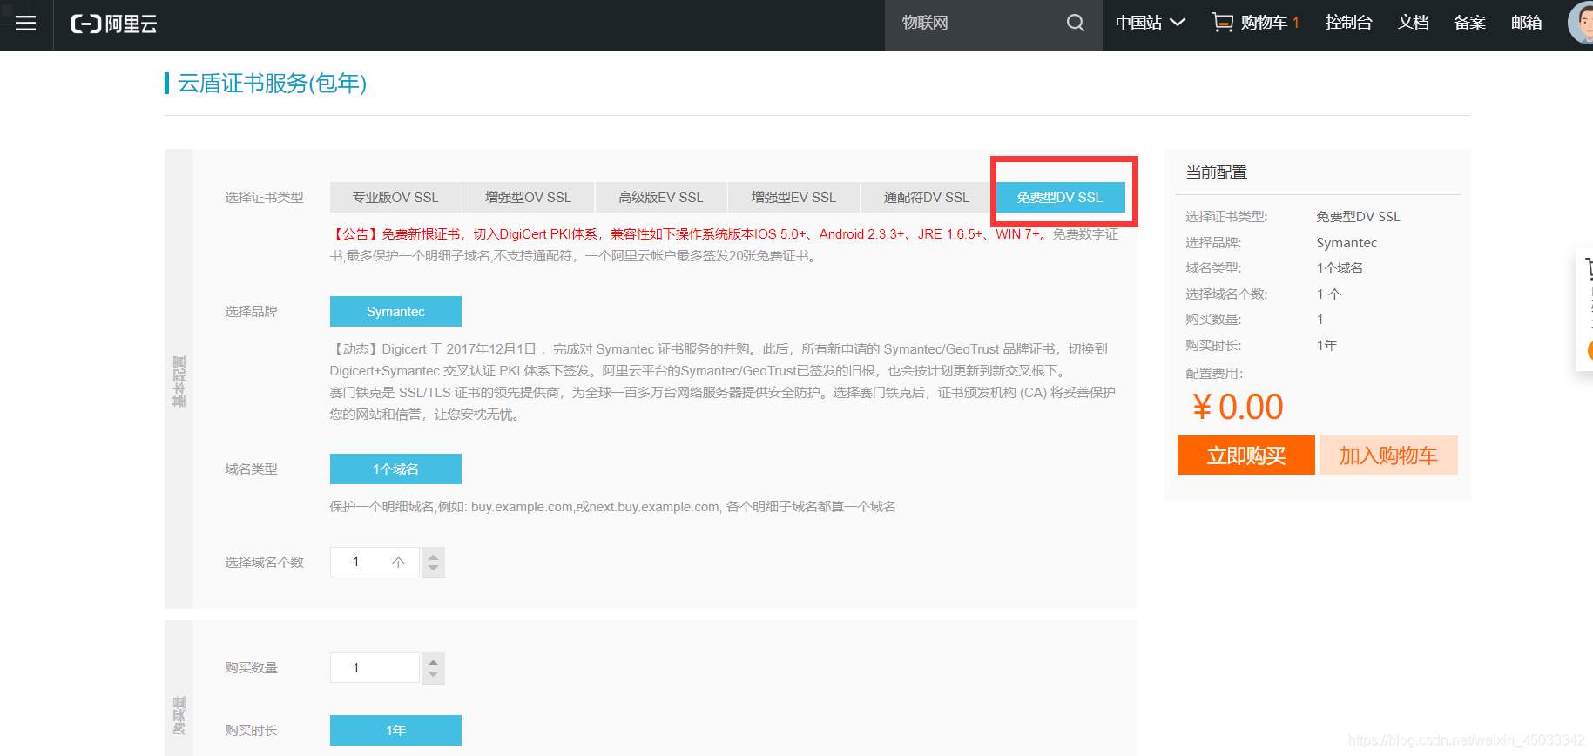Image resolution: width=1593 pixels, height=756 pixels.
Task: Click 加入购物车 add to cart button
Action: point(1388,456)
